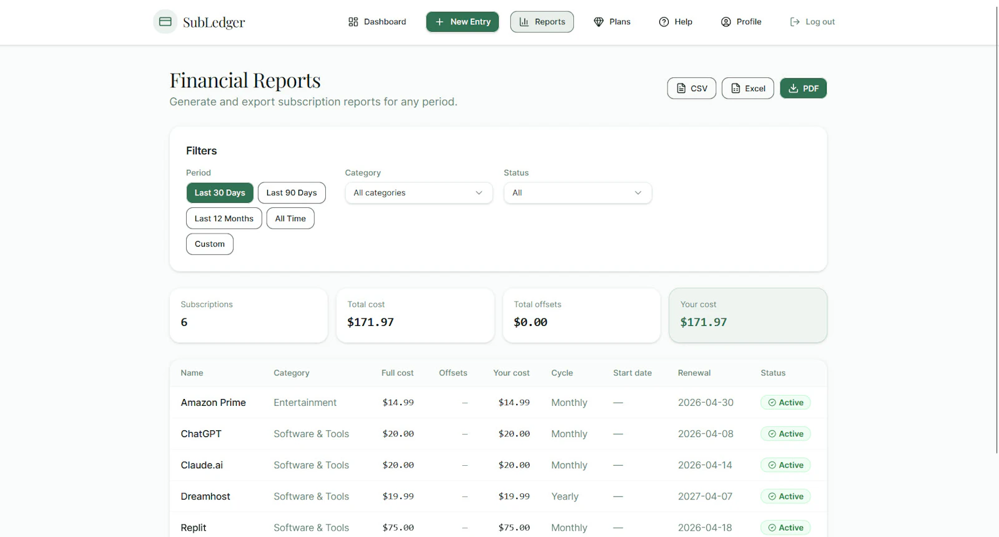Expand the Status filter dropdown
The image size is (999, 537).
coord(578,193)
